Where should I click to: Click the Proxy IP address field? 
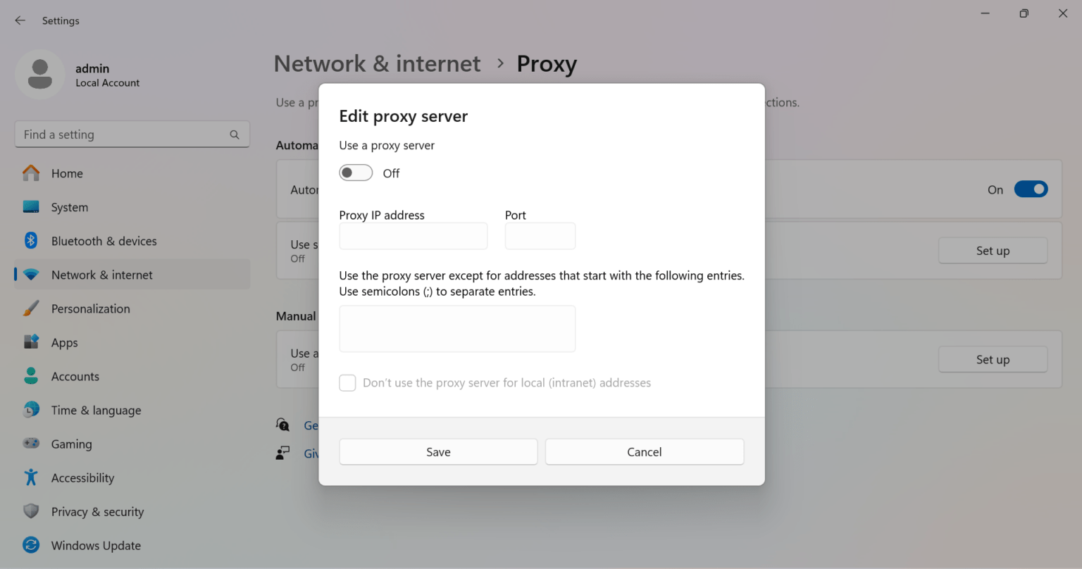pos(413,236)
